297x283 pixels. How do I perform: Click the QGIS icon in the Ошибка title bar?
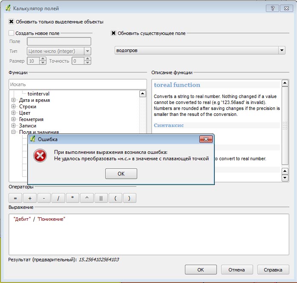click(x=33, y=139)
